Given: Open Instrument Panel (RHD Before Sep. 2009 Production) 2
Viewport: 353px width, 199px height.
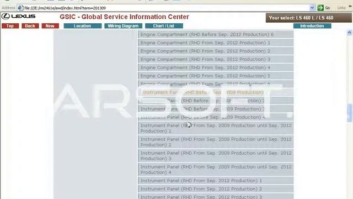Looking at the screenshot, I should click(x=216, y=101).
